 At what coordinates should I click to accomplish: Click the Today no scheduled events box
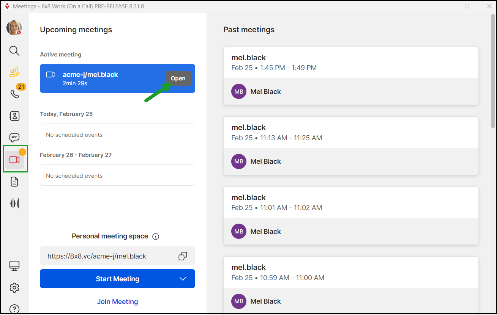pos(117,135)
